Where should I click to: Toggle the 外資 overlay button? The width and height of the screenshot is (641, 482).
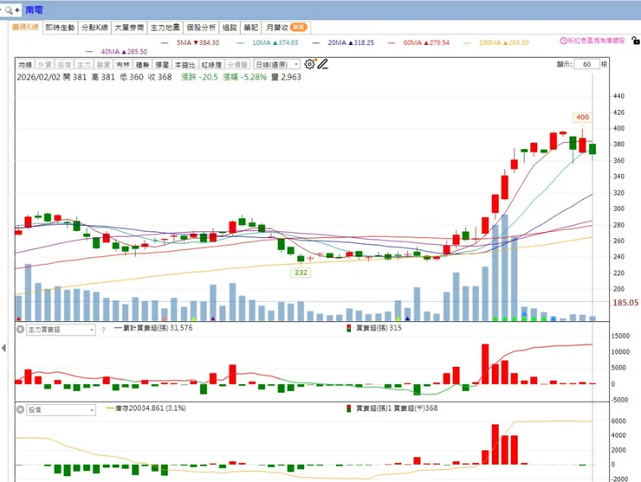click(44, 65)
